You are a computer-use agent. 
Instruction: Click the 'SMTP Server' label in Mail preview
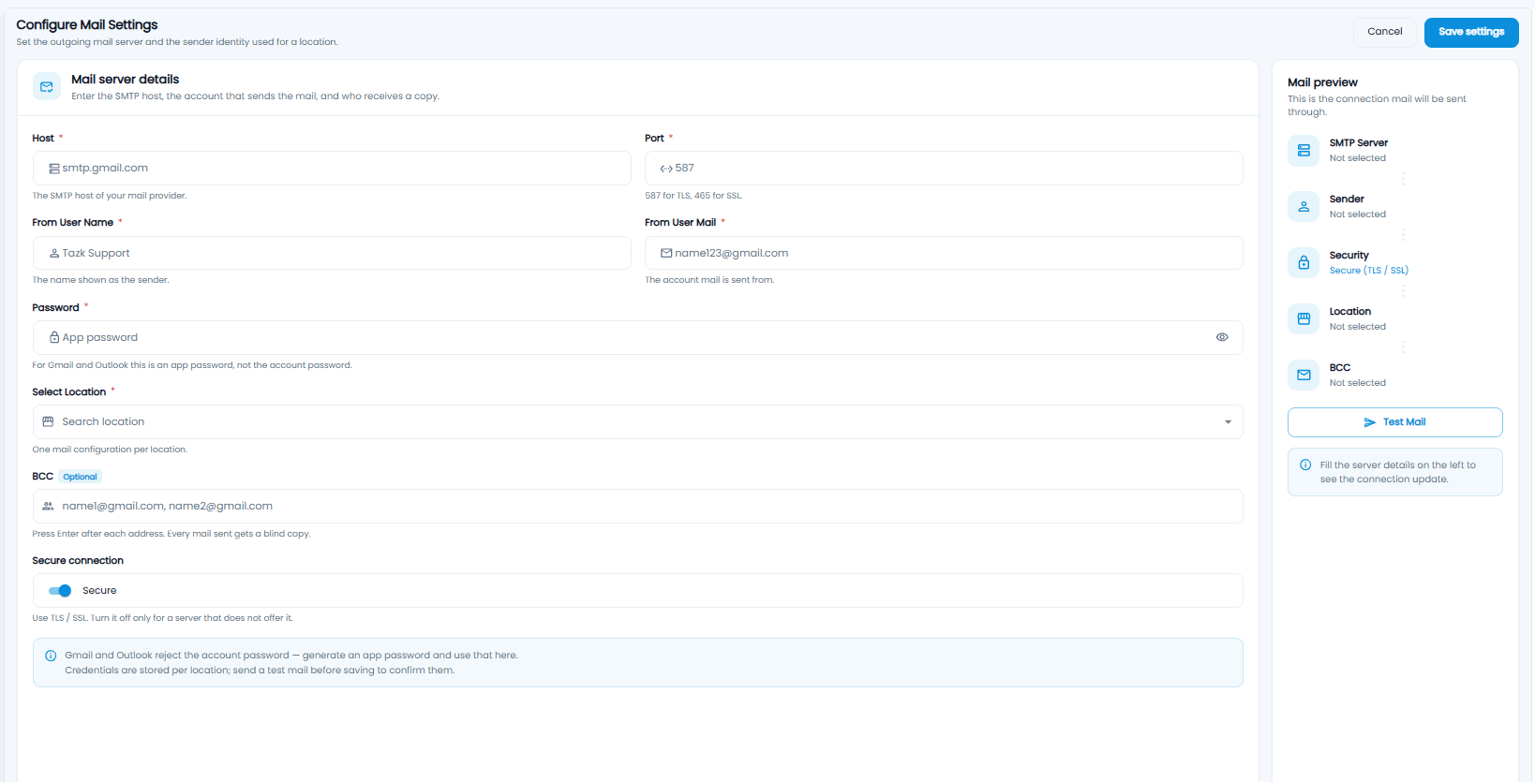click(1358, 143)
